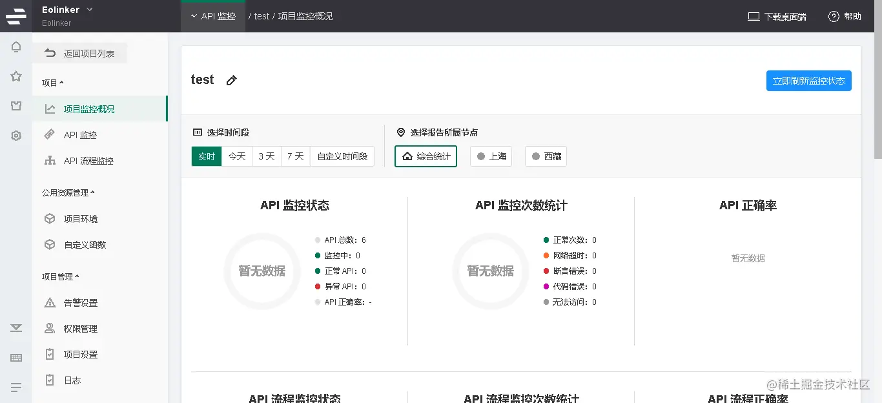Click the location pin icon beside 选择报告所属节点
Image resolution: width=882 pixels, height=403 pixels.
coord(401,132)
